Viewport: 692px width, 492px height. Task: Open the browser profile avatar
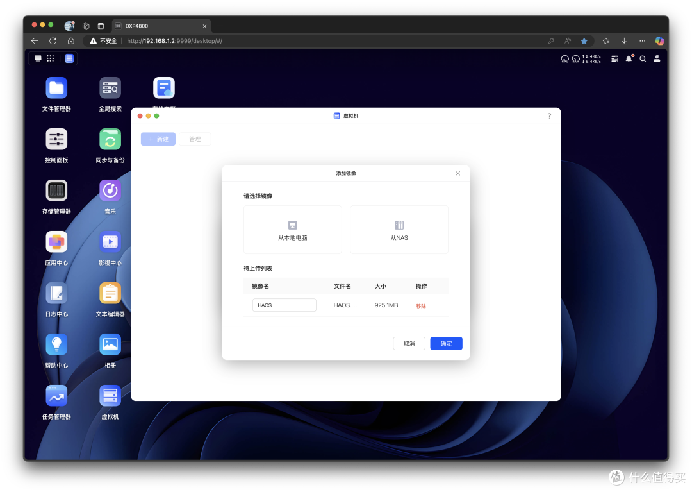tap(69, 26)
